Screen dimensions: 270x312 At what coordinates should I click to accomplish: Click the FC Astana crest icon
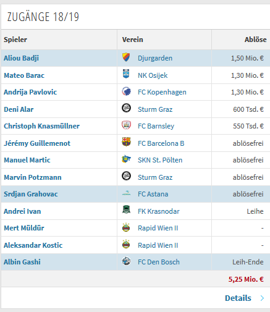coord(126,193)
